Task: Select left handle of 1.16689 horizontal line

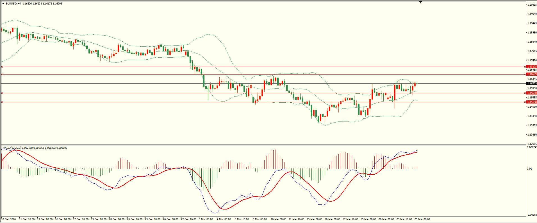Action: coord(2,74)
